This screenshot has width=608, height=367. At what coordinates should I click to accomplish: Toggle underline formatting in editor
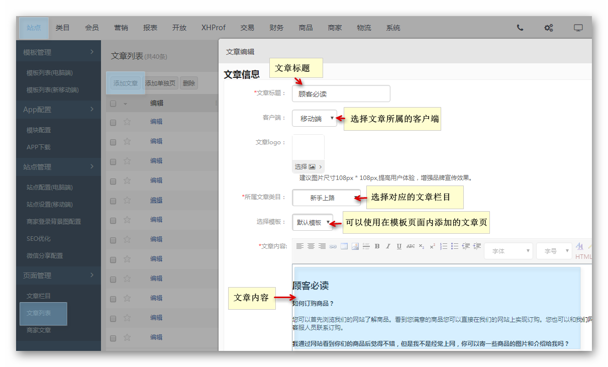[399, 246]
